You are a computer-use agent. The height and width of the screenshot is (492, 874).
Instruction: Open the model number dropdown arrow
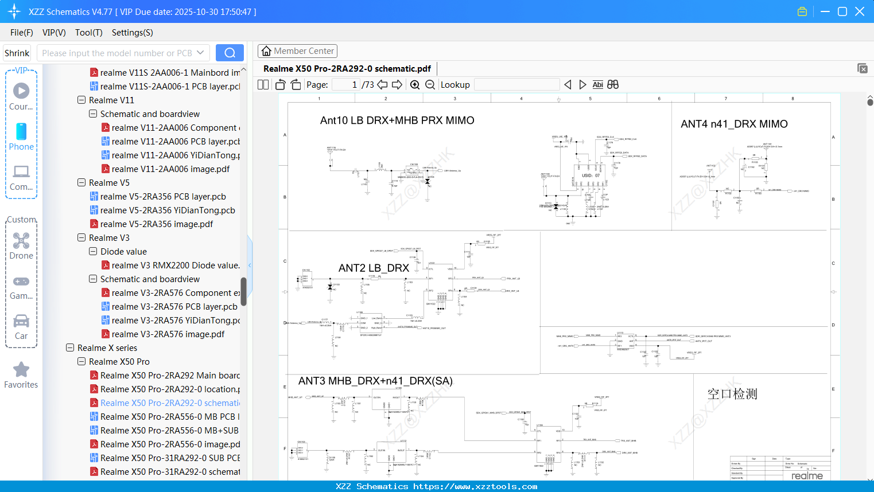(x=200, y=53)
